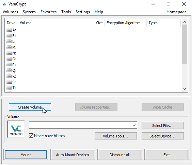Open the Volumes menu
Image resolution: width=192 pixels, height=165 pixels.
click(x=11, y=12)
